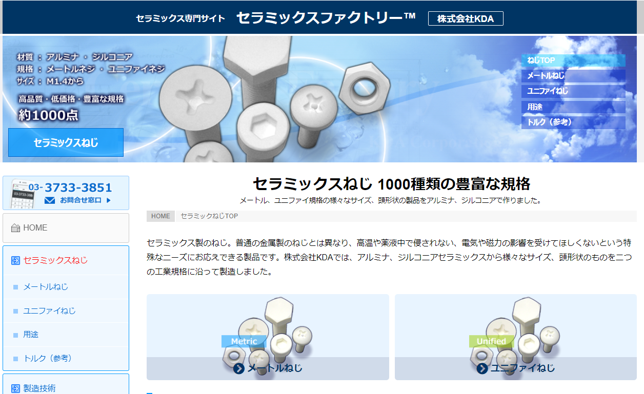The width and height of the screenshot is (644, 394).
Task: Click the circled chevron icon beside ユニファイねじ
Action: (x=482, y=368)
